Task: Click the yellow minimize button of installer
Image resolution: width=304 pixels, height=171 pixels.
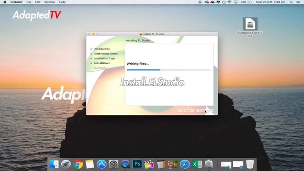Action: coord(93,34)
